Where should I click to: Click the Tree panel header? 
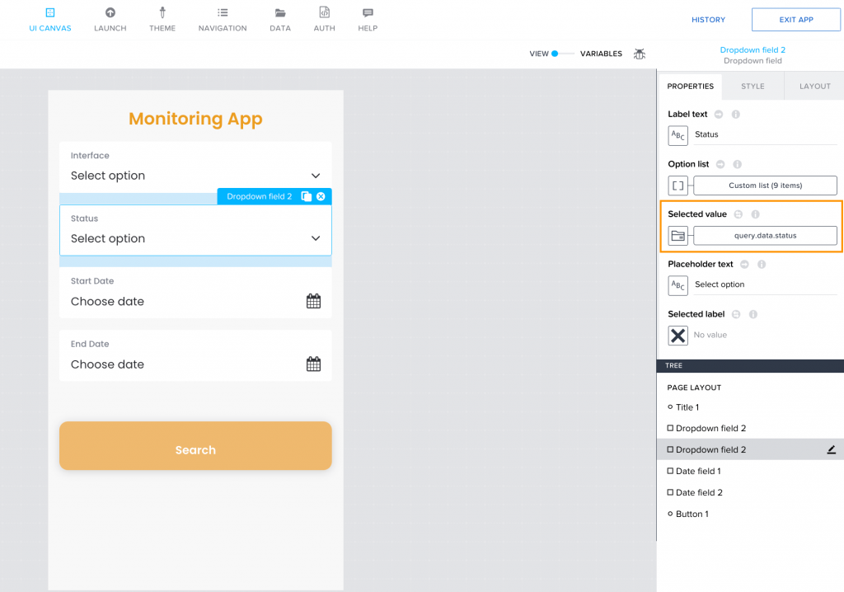[x=750, y=366]
